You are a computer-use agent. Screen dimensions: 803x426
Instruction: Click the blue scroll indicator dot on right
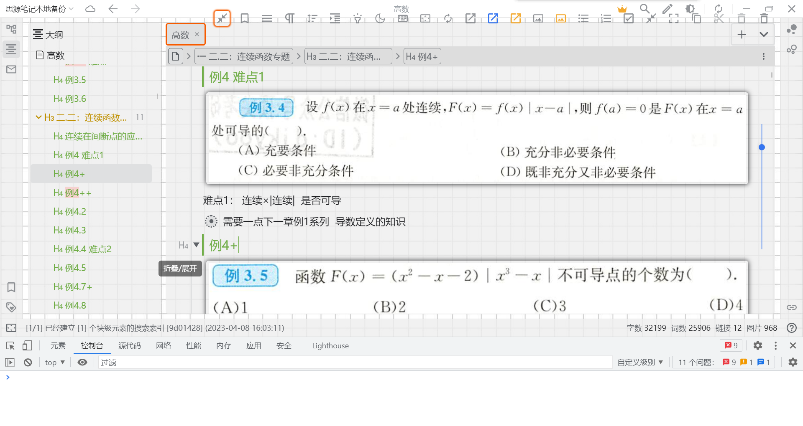click(x=762, y=147)
